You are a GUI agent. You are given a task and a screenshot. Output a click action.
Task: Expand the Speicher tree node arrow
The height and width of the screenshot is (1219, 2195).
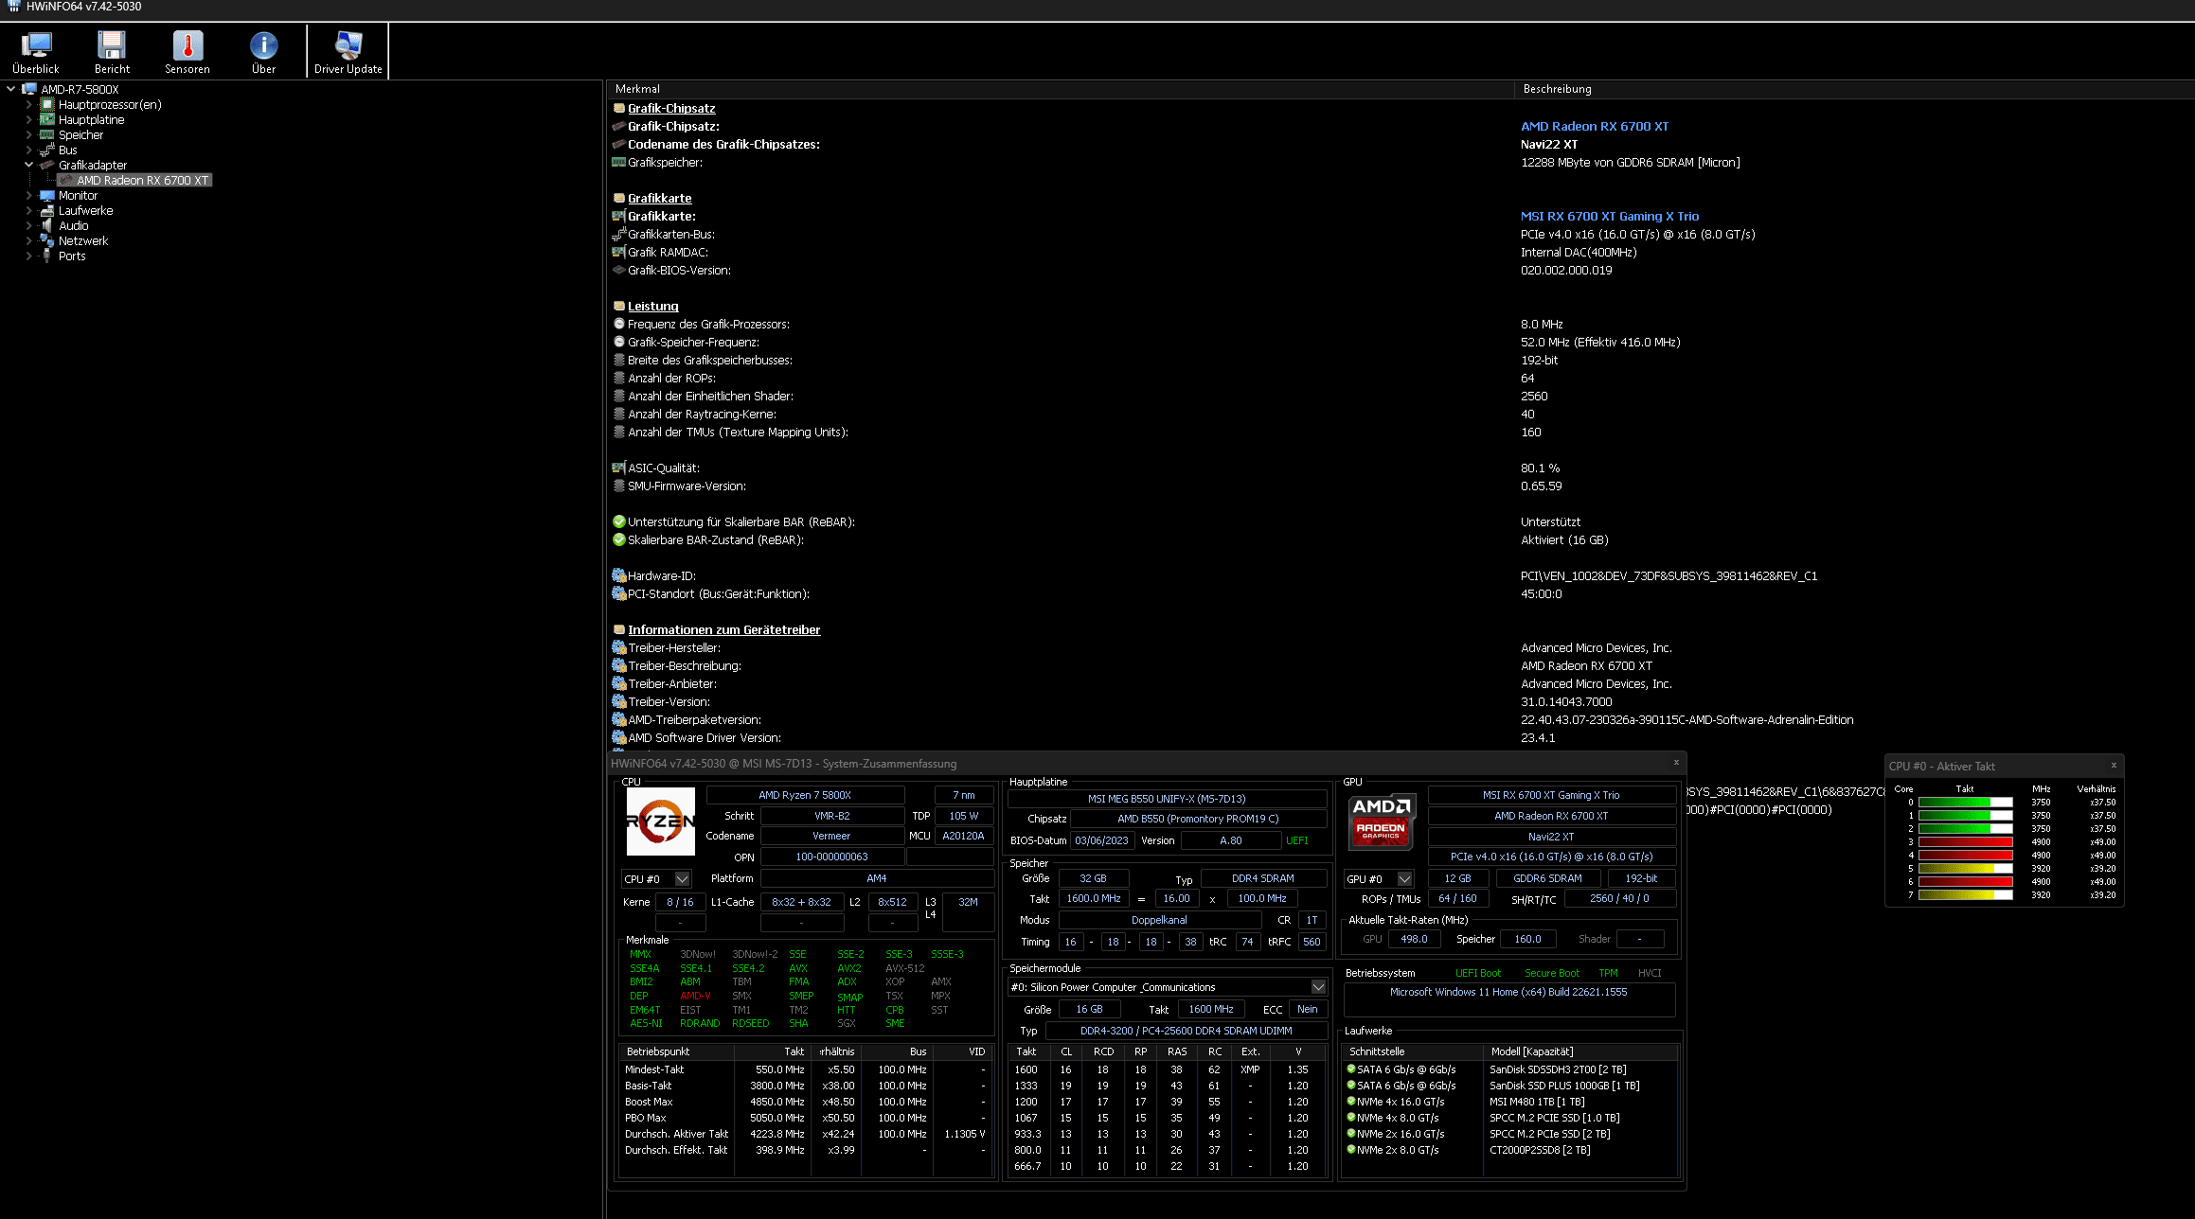[x=28, y=135]
